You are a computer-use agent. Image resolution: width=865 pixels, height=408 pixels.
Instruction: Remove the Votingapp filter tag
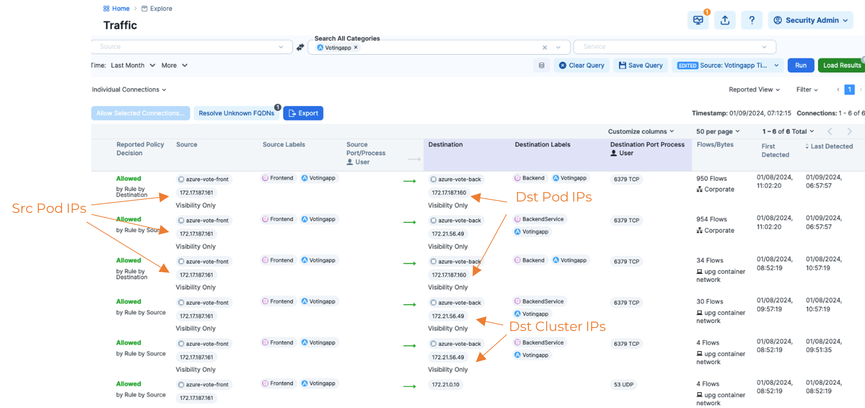tap(356, 47)
